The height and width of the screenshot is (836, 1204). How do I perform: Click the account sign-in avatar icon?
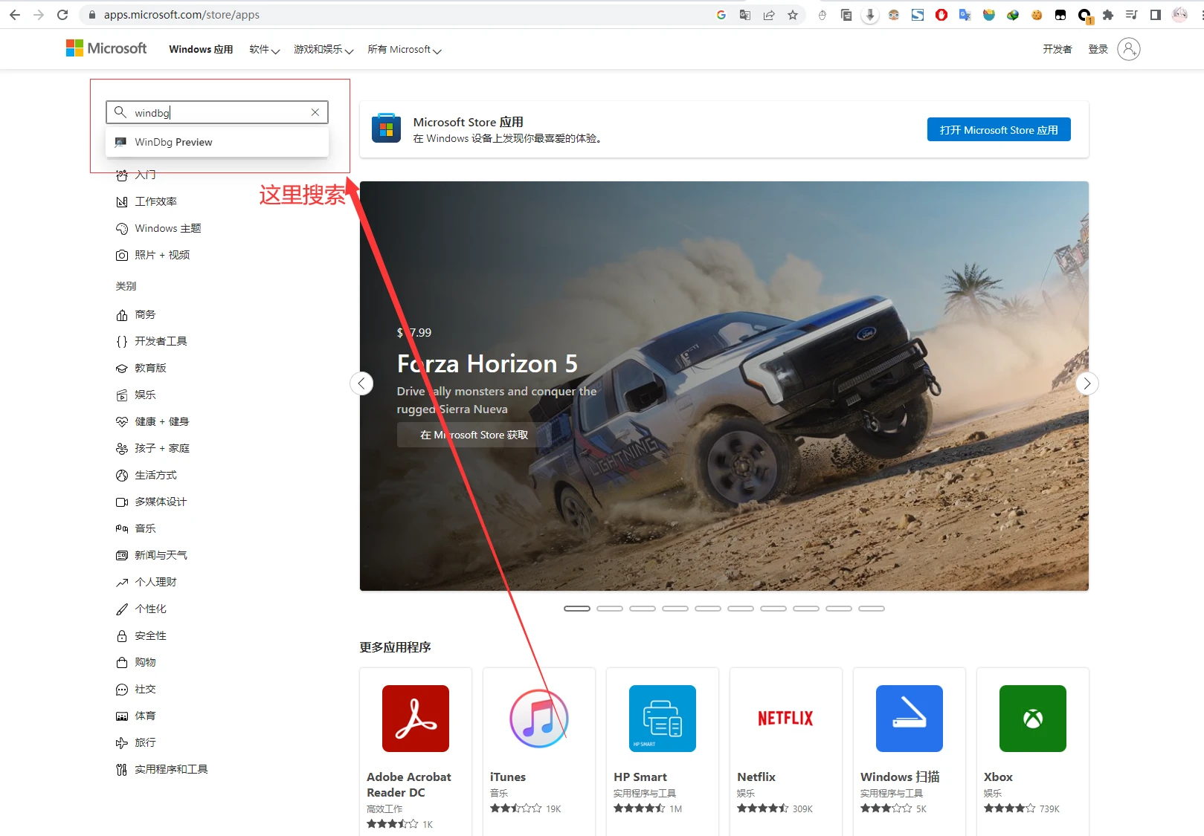pyautogui.click(x=1128, y=49)
